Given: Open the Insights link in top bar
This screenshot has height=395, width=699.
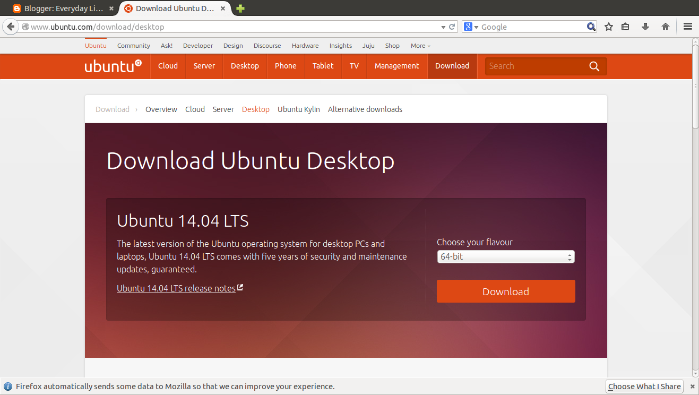Looking at the screenshot, I should tap(341, 46).
